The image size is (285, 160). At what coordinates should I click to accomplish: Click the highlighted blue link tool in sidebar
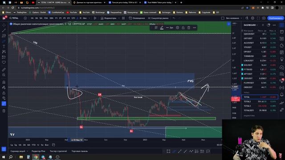(4, 104)
